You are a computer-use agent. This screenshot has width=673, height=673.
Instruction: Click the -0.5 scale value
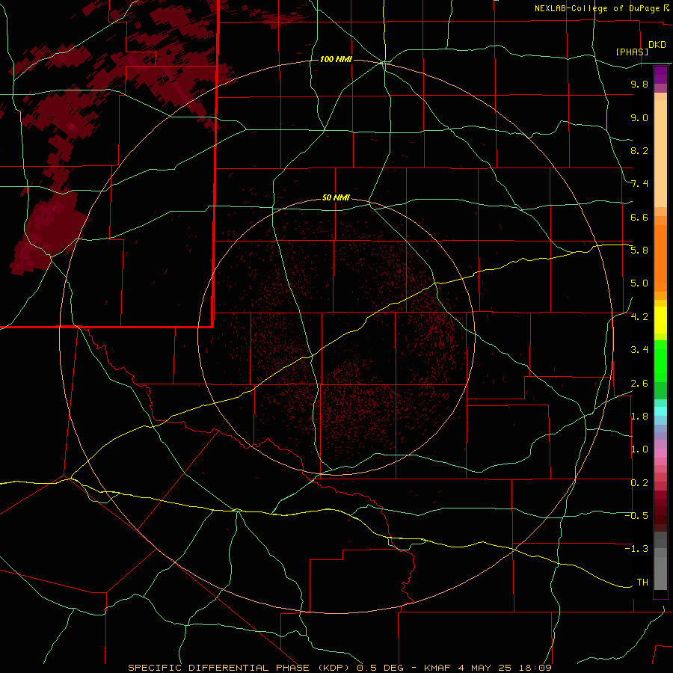tap(636, 516)
